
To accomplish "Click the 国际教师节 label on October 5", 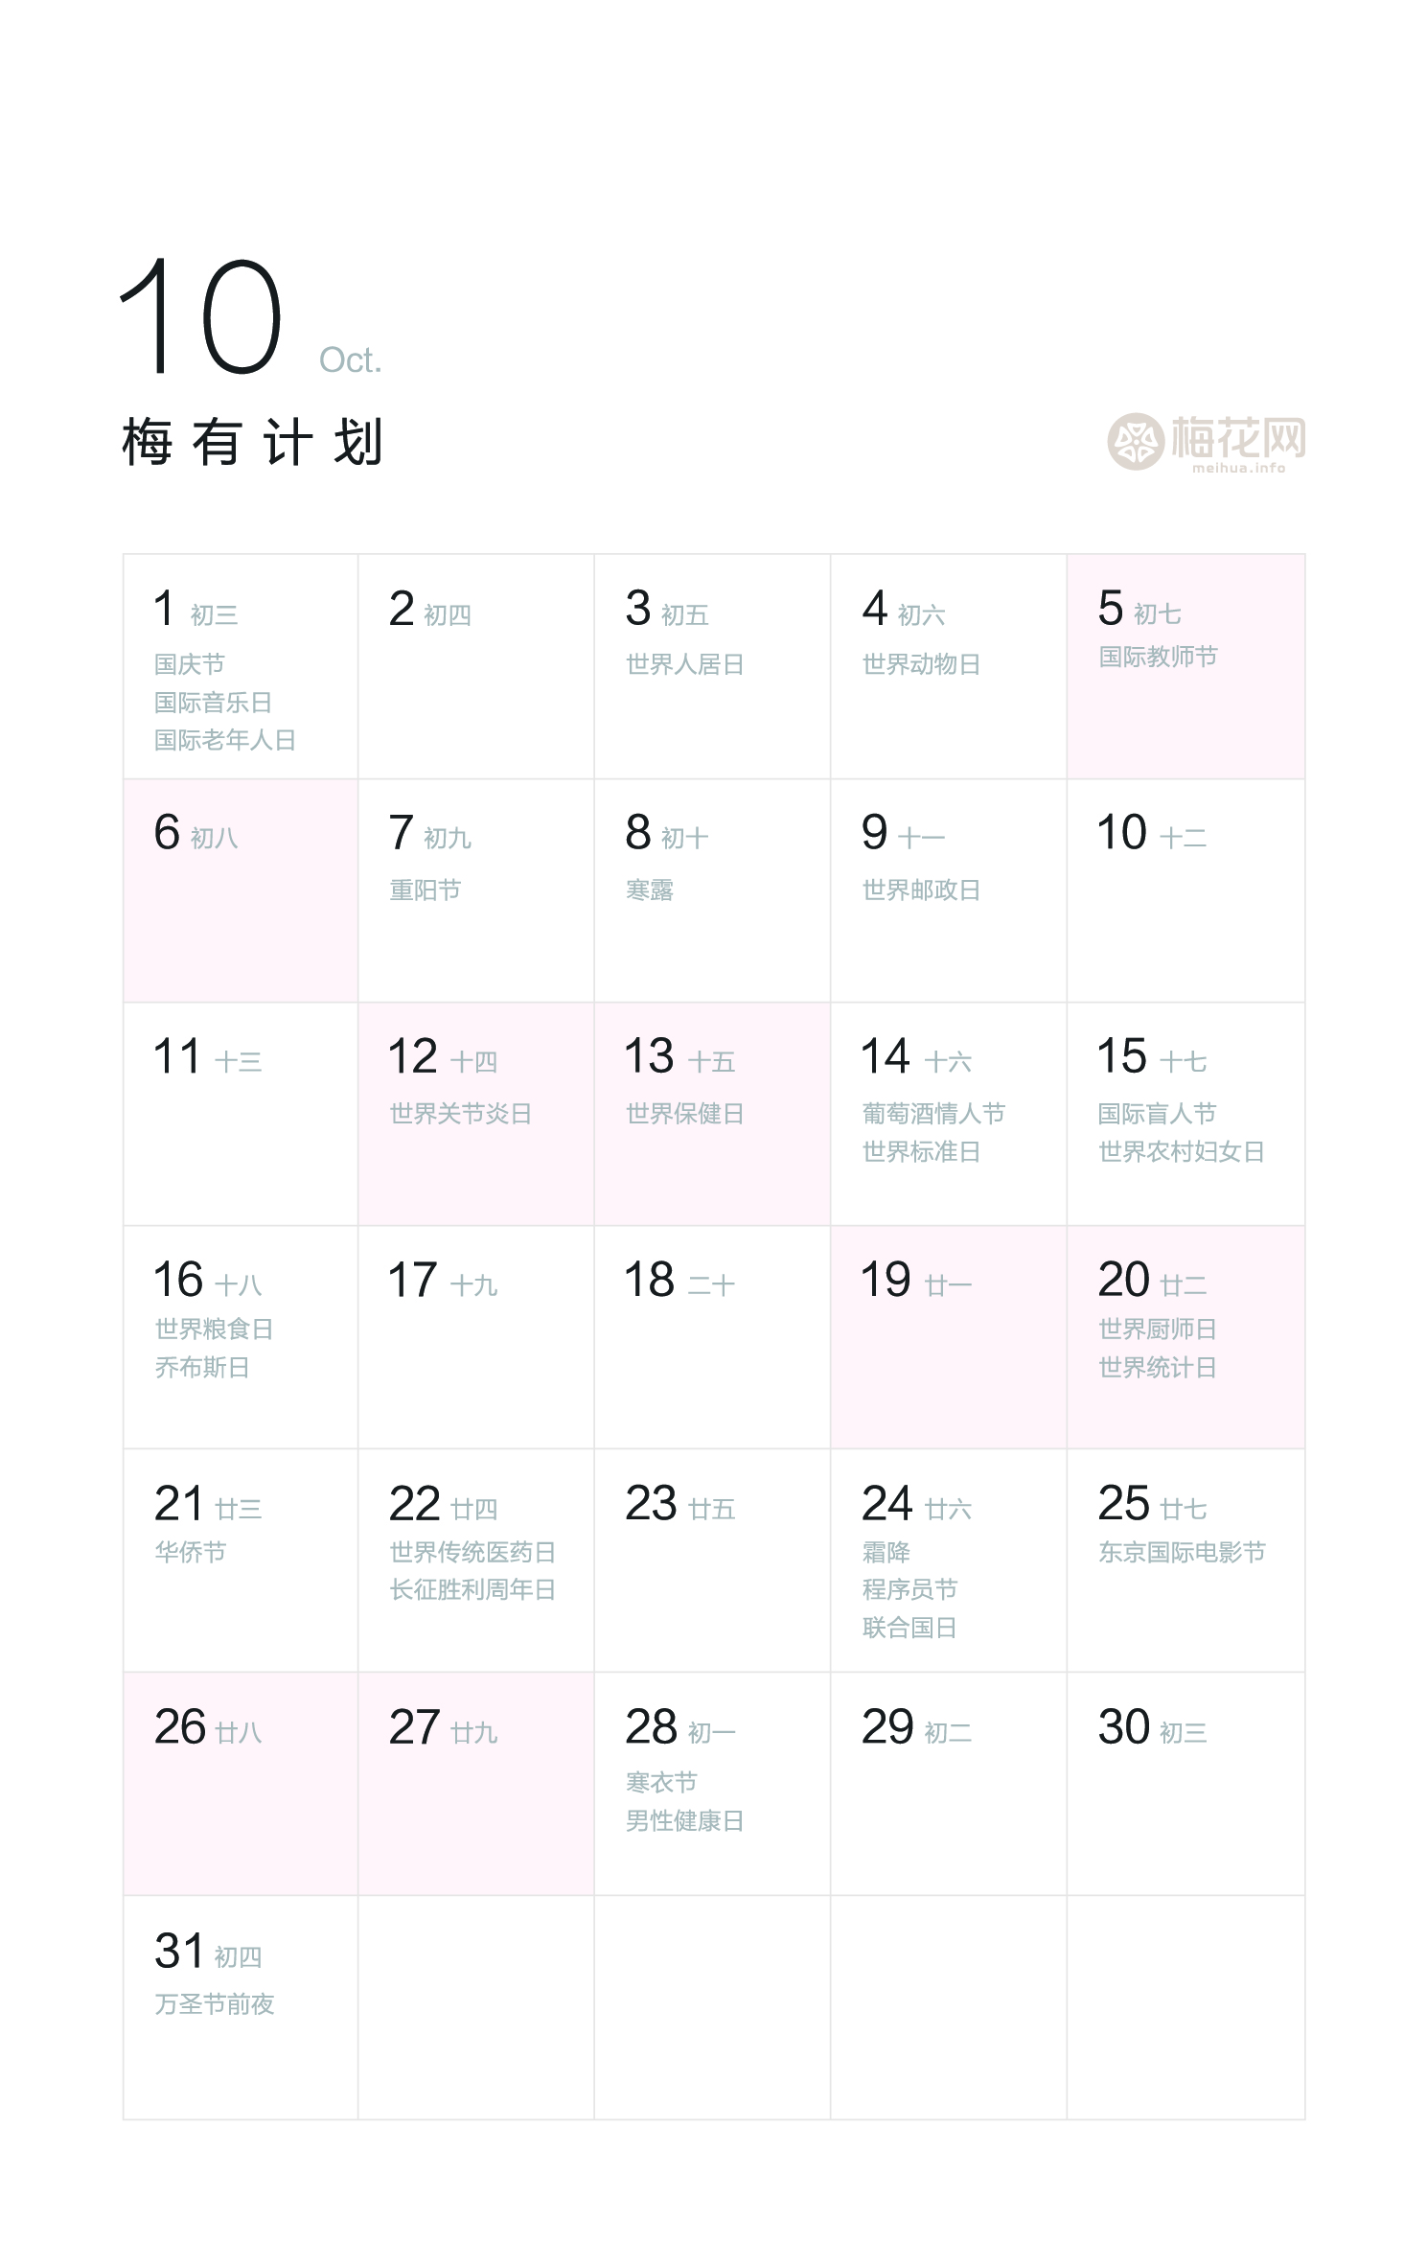I will (x=1158, y=658).
